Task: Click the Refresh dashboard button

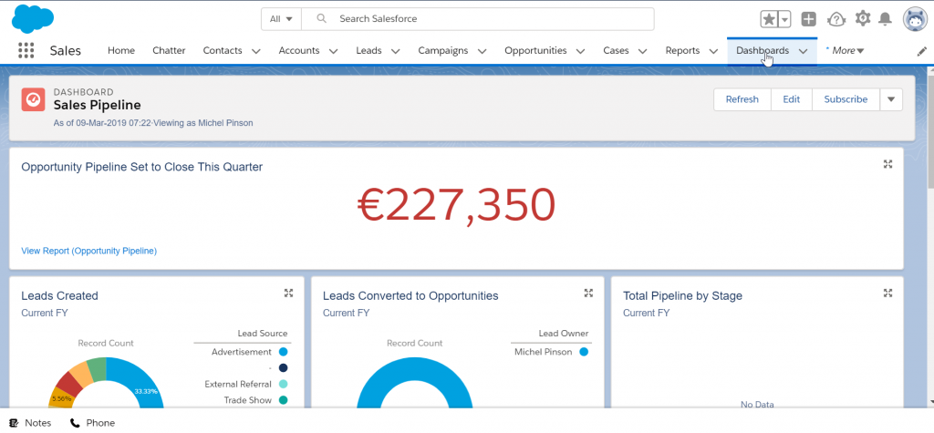Action: (x=742, y=99)
